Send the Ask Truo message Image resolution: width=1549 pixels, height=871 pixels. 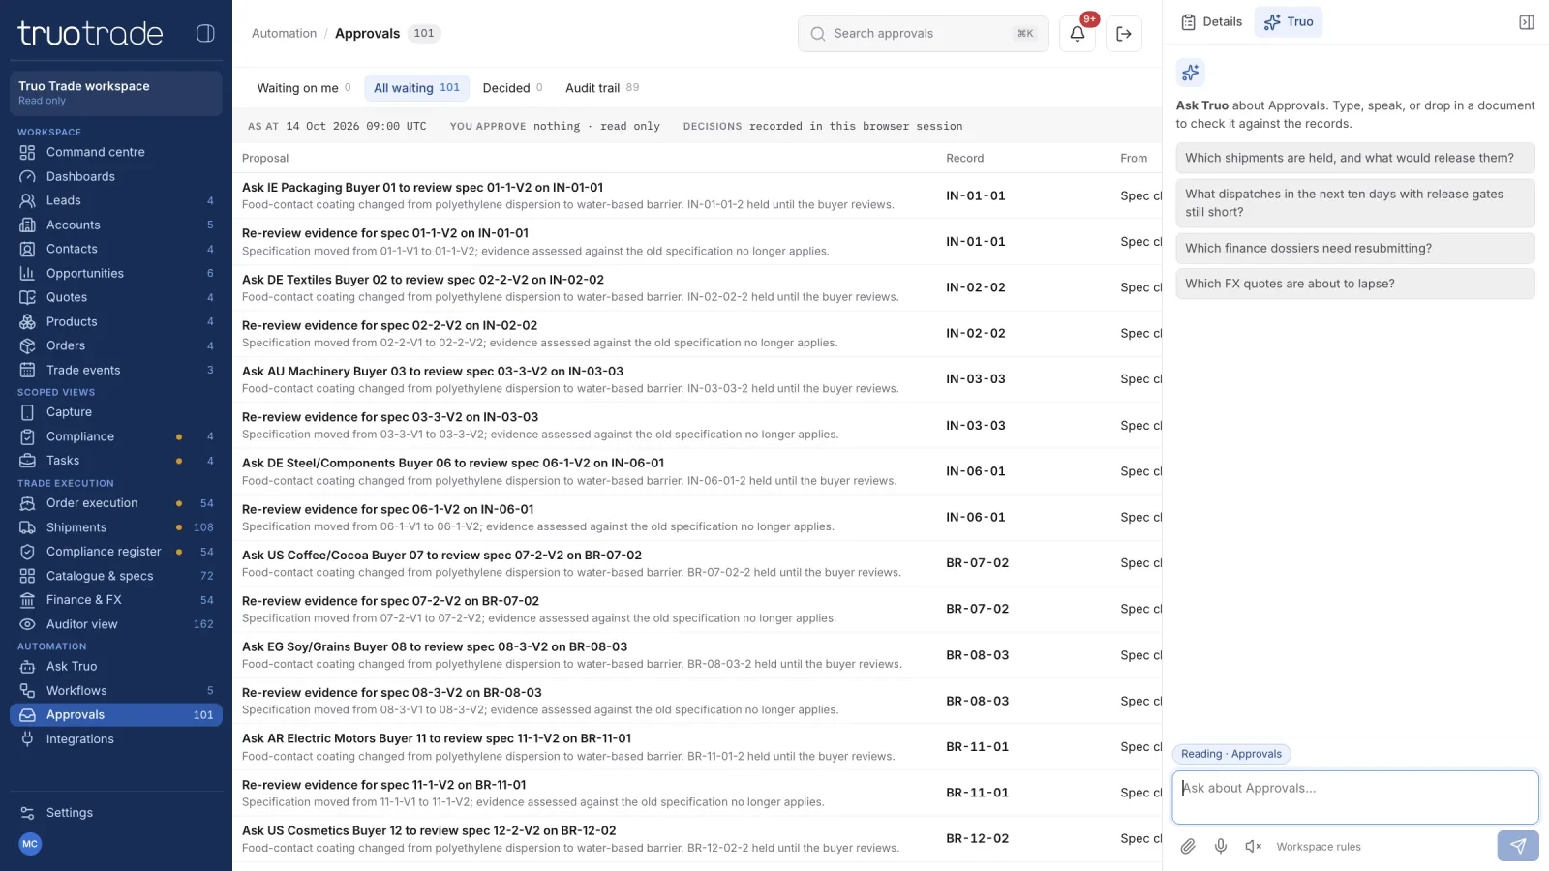pos(1517,846)
